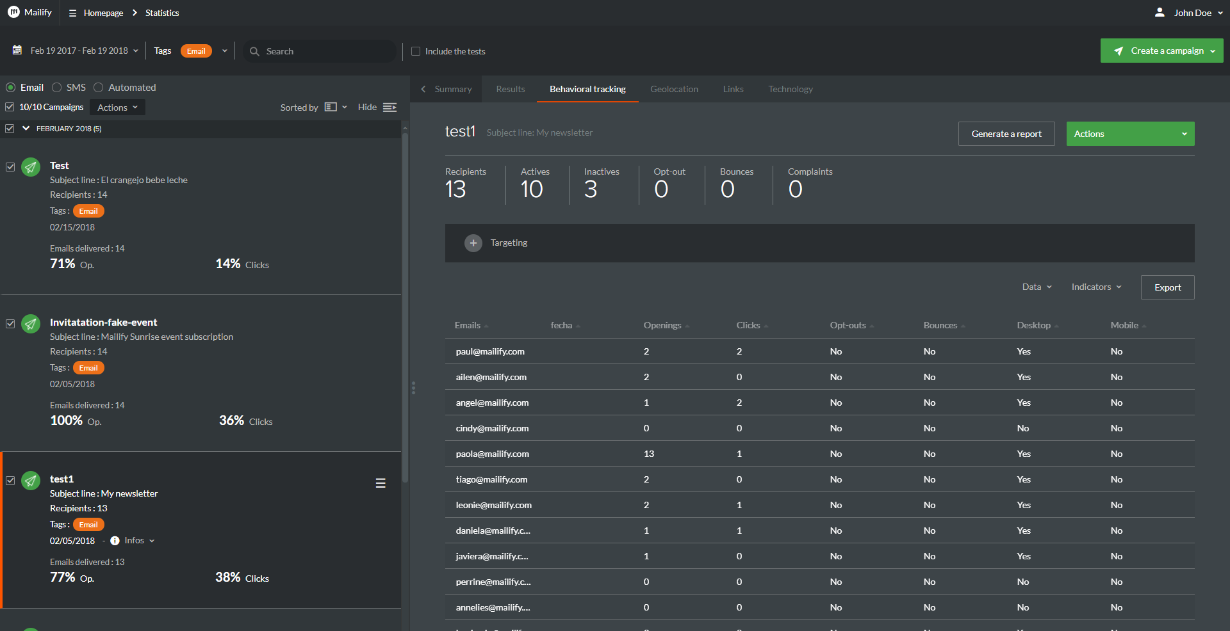
Task: Click the Export button
Action: point(1167,287)
